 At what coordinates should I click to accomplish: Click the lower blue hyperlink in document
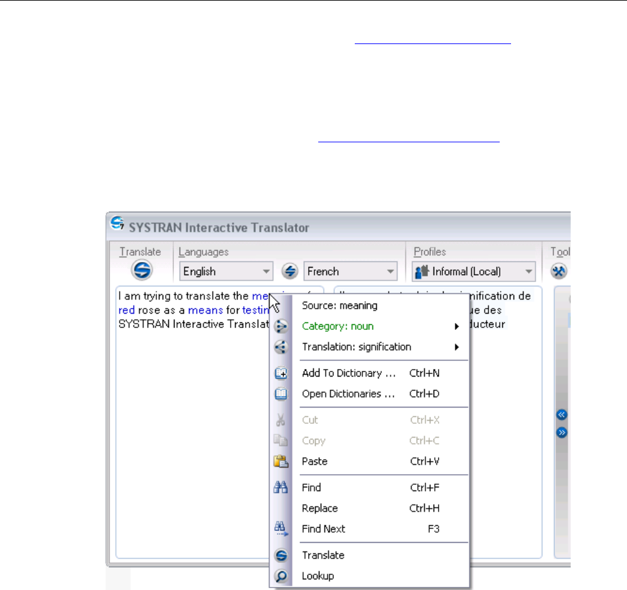point(409,142)
